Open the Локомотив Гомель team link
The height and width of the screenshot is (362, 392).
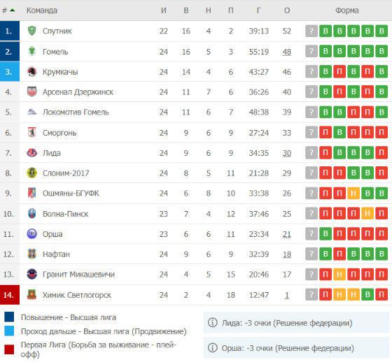click(x=76, y=113)
